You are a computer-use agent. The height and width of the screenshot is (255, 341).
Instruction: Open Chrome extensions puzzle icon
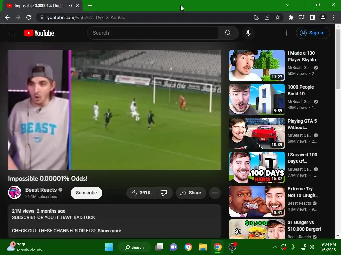tap(291, 17)
